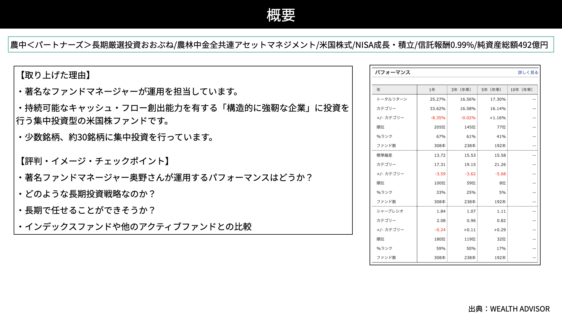Select bullet about 著名なファンドマネージャーが運用を担当

128,92
